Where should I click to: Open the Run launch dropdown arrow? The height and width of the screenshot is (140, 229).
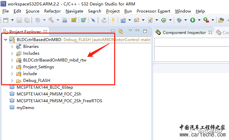[199, 20]
